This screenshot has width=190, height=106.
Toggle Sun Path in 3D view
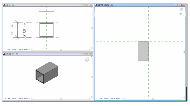click(18, 99)
